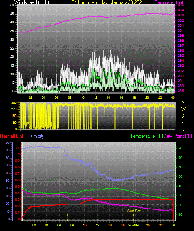Click the yellow dotted sunrise marker near 07 hours

click(68, 216)
